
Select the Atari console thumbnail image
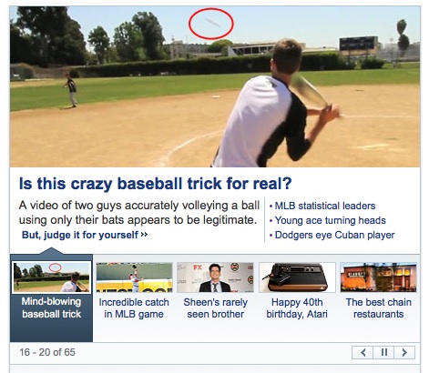point(297,277)
